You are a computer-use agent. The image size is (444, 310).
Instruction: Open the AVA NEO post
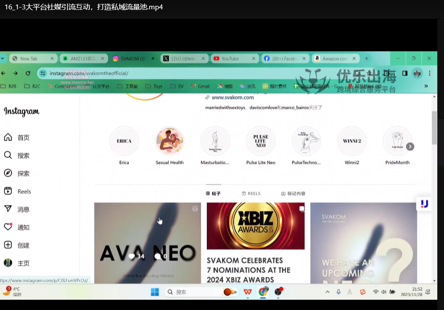[147, 243]
